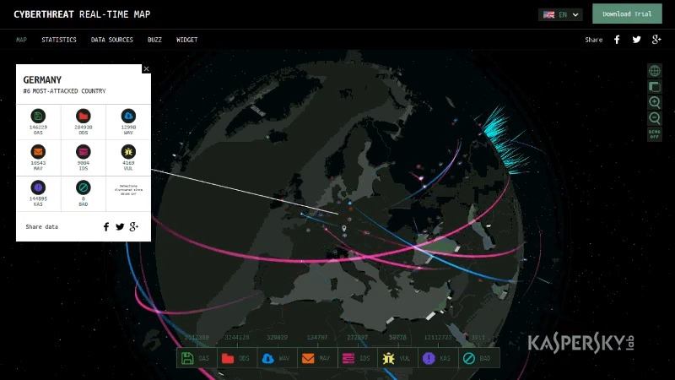The image size is (675, 380).
Task: Switch to flat map view icon
Action: coord(655,87)
